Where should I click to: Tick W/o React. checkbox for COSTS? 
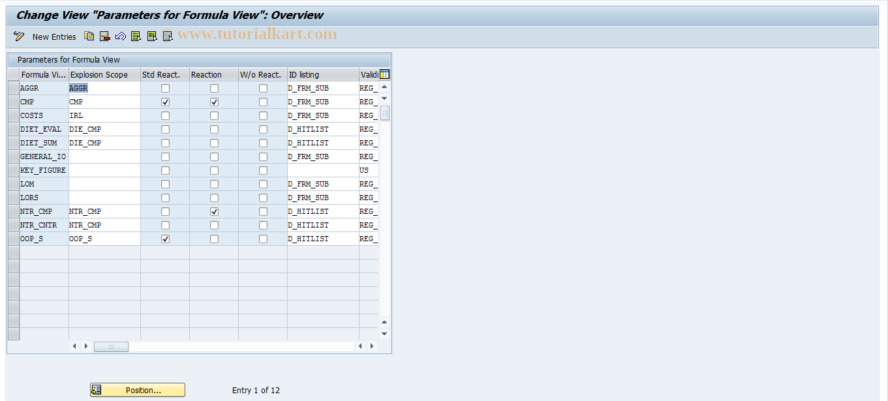pyautogui.click(x=263, y=115)
